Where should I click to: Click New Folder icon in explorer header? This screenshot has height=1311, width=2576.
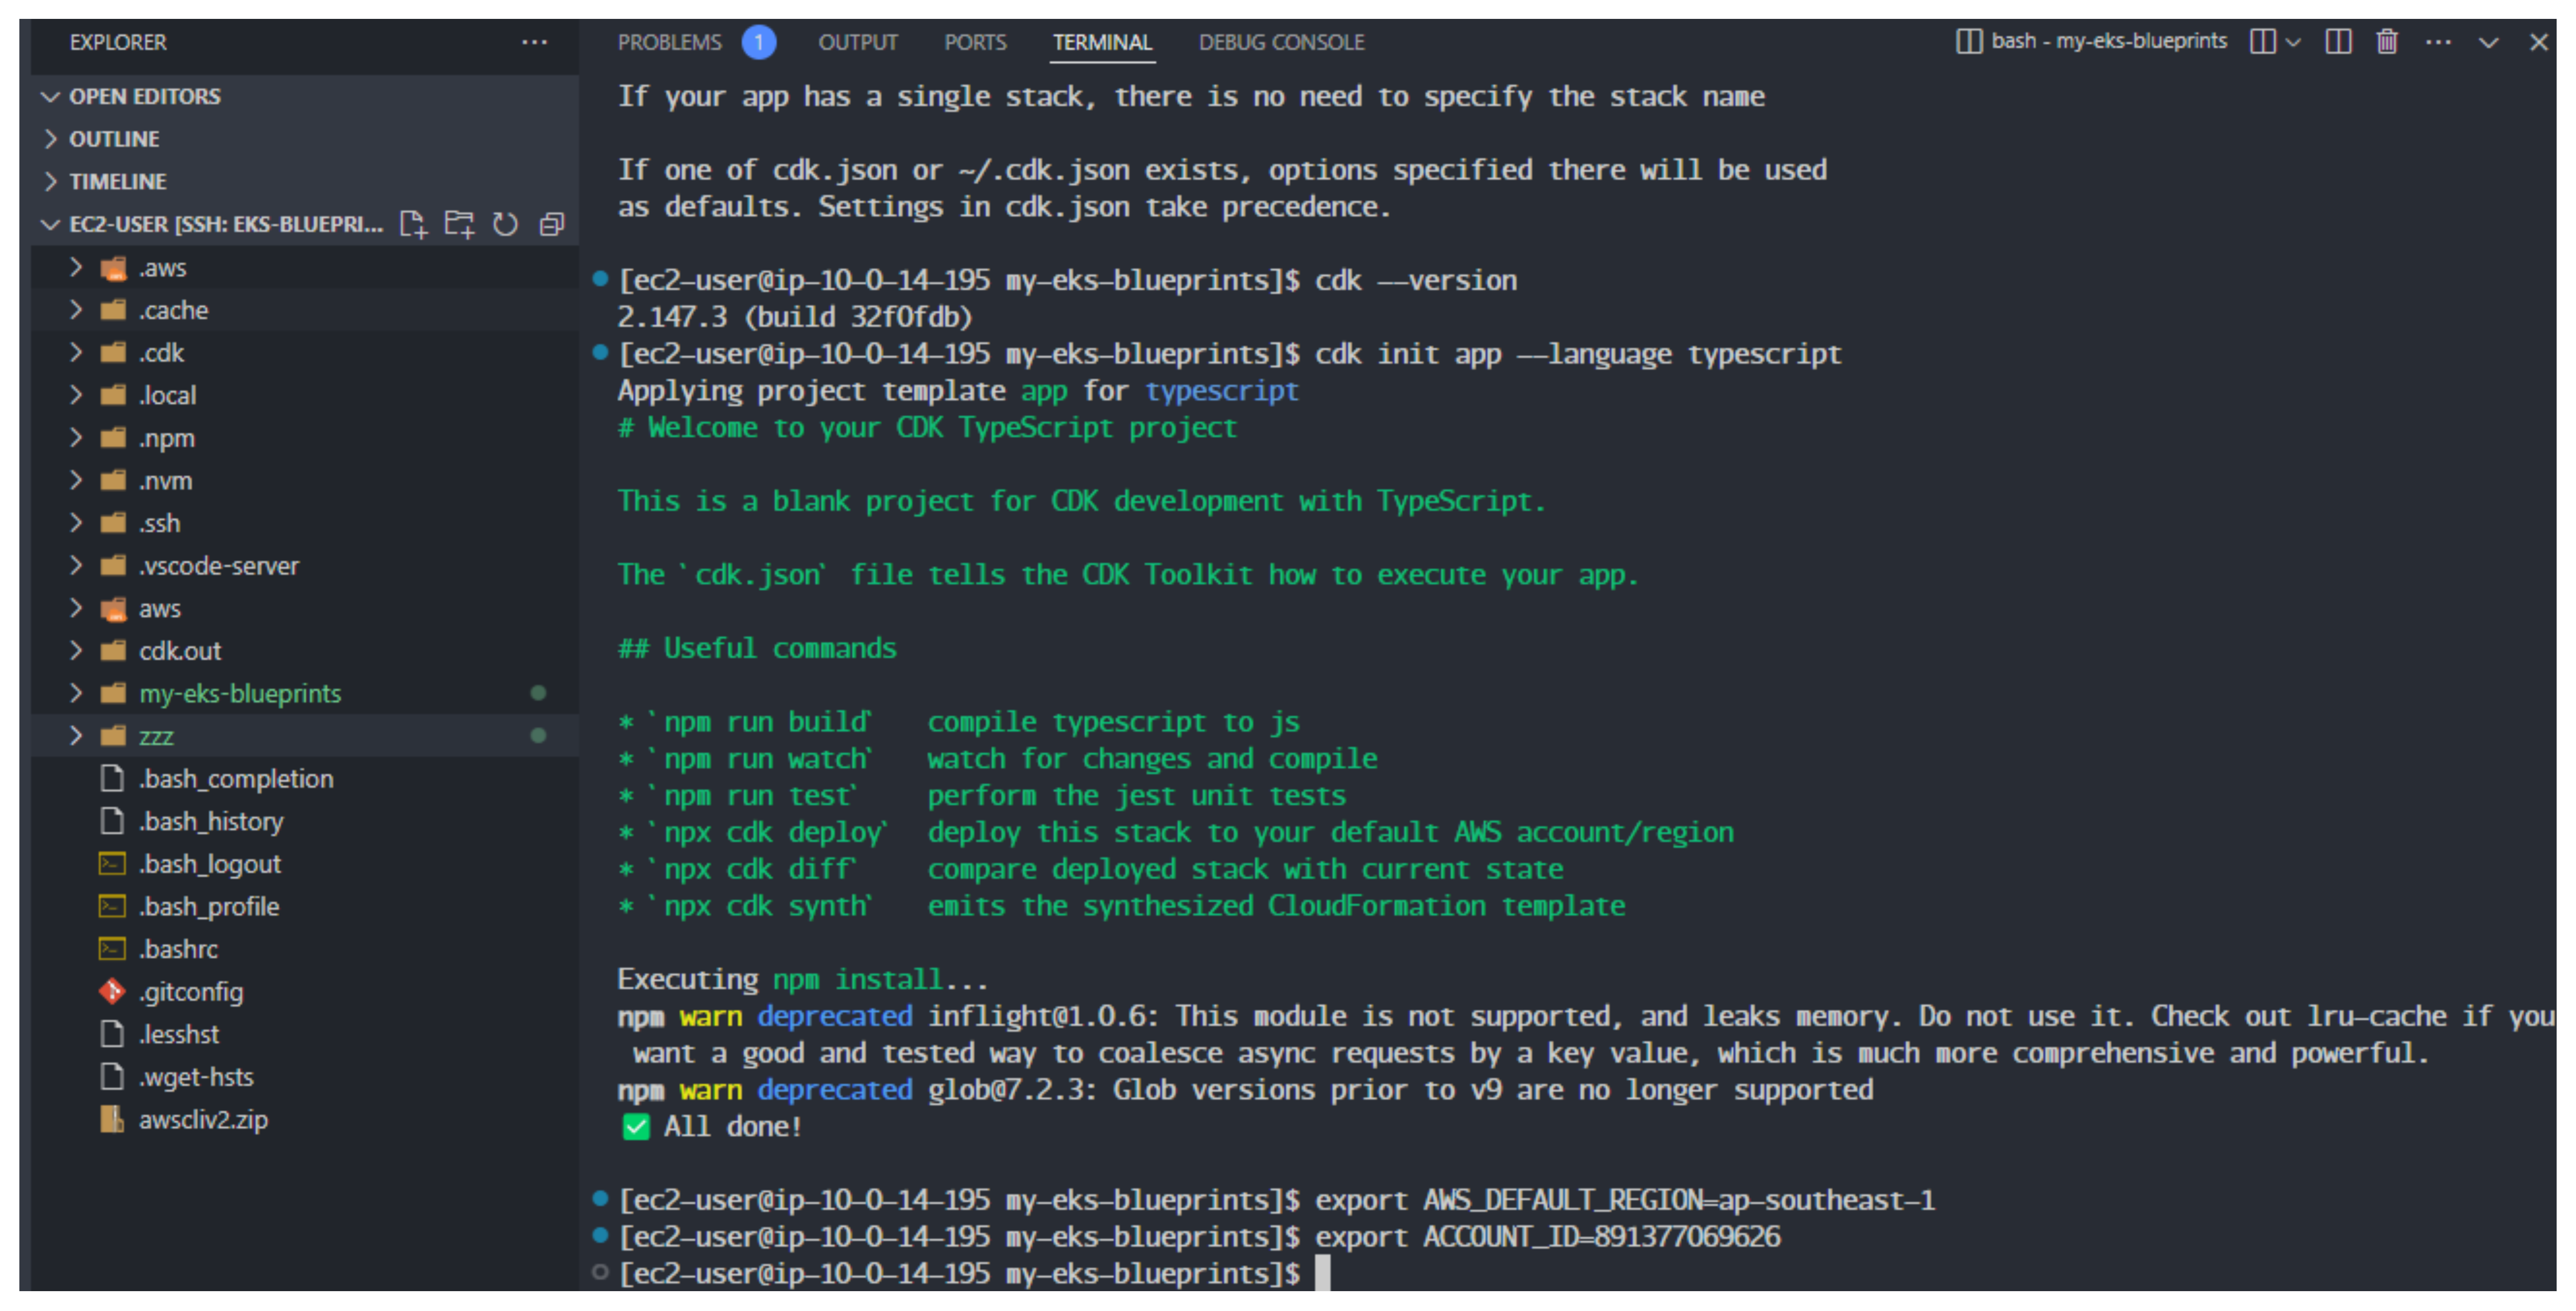pyautogui.click(x=459, y=224)
